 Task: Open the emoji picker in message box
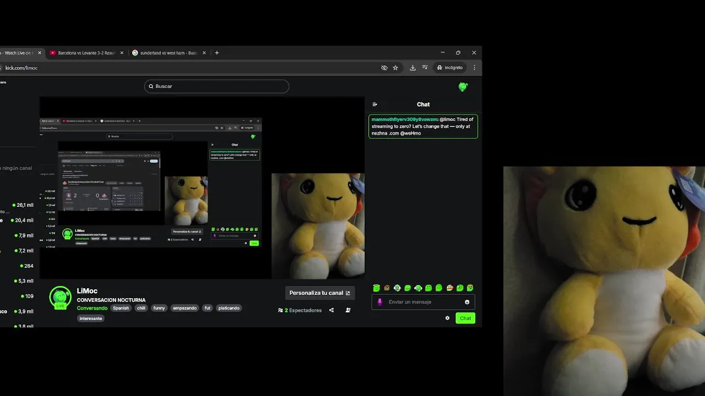tap(467, 302)
